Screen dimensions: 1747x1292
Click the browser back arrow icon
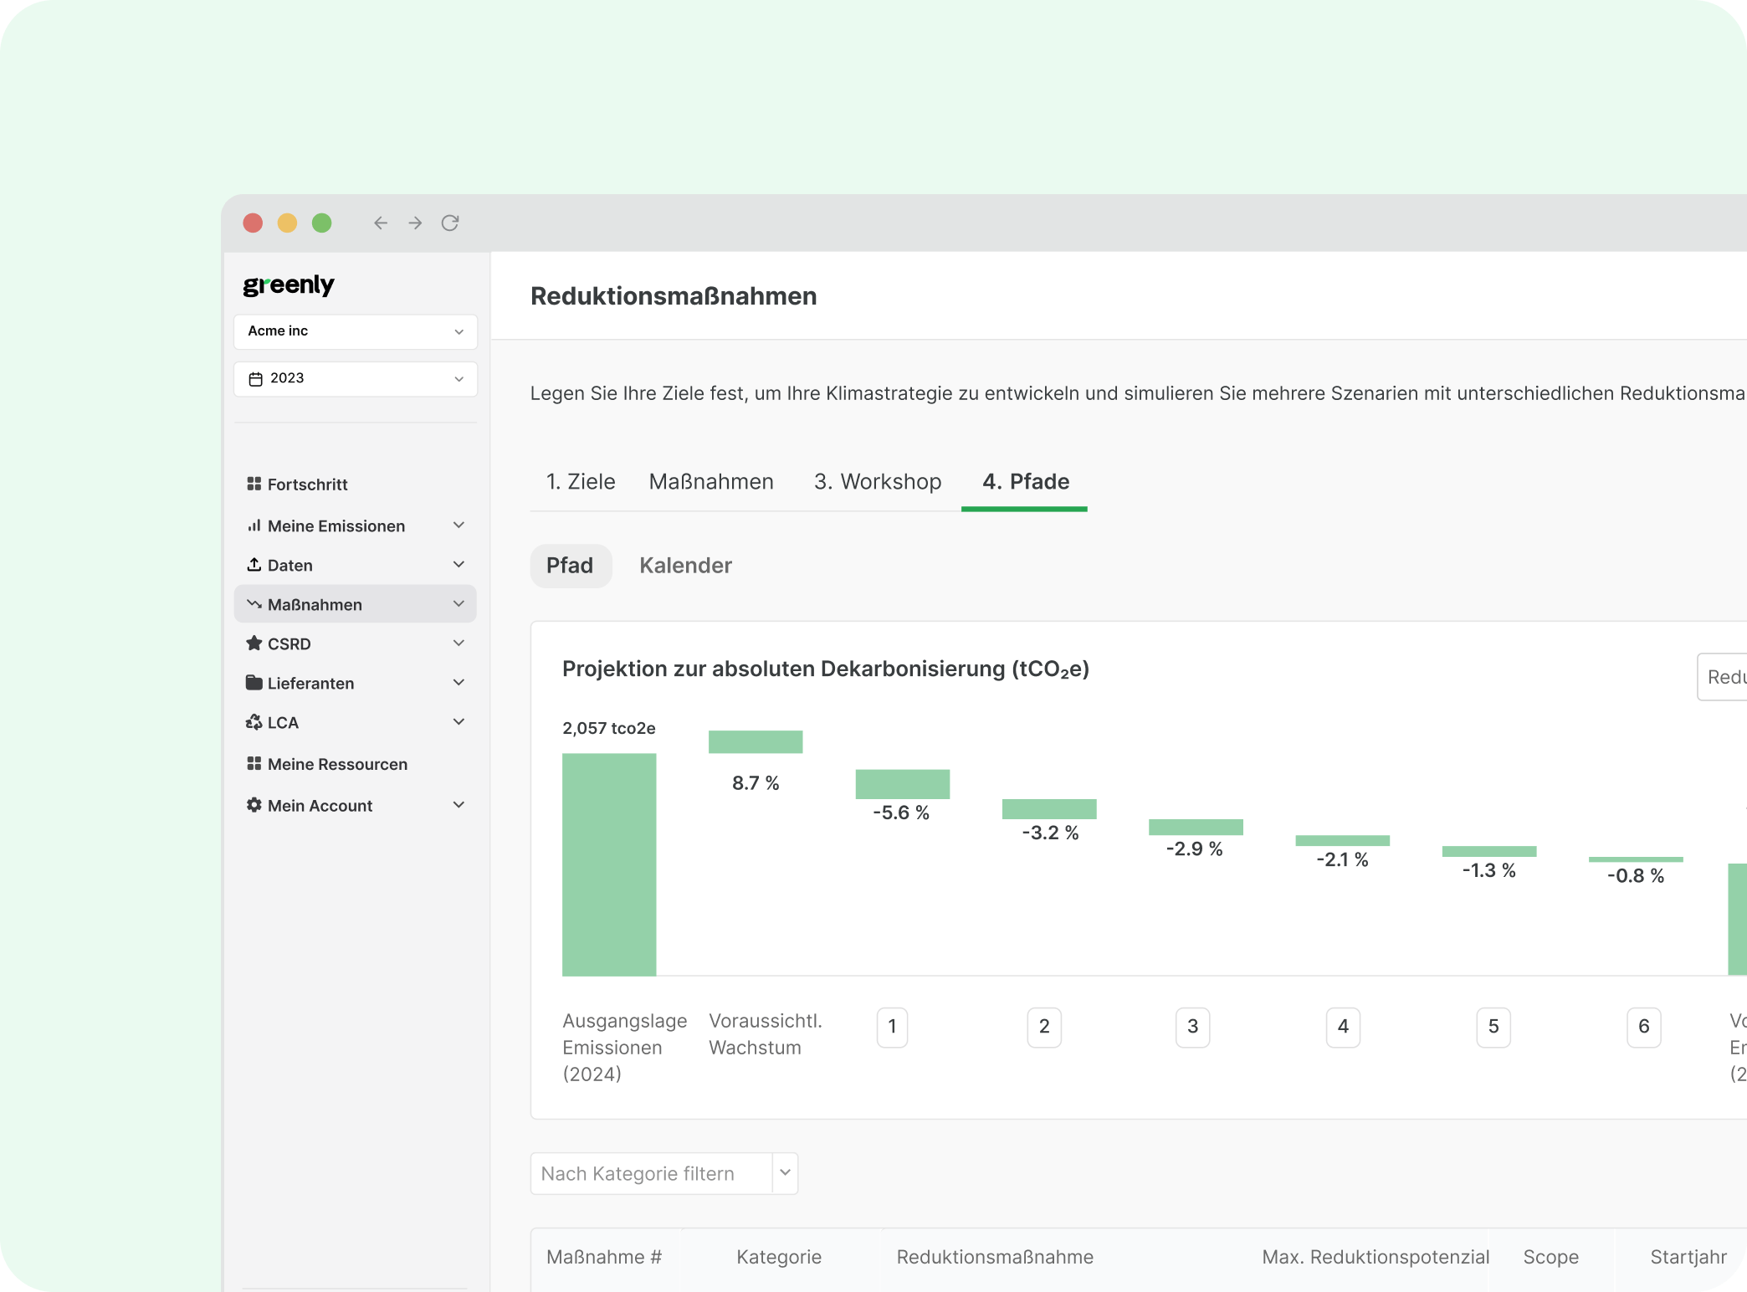[x=381, y=223]
